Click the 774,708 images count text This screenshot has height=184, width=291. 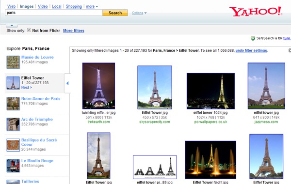pyautogui.click(x=34, y=104)
